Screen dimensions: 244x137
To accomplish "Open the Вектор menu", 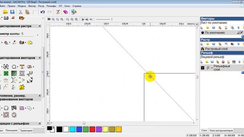I will pos(32,6).
